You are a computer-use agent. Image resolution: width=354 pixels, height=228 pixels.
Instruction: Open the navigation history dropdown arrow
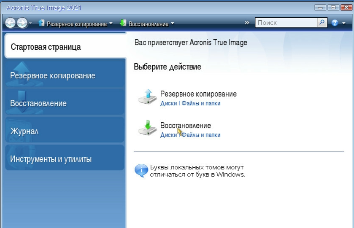(x=30, y=23)
